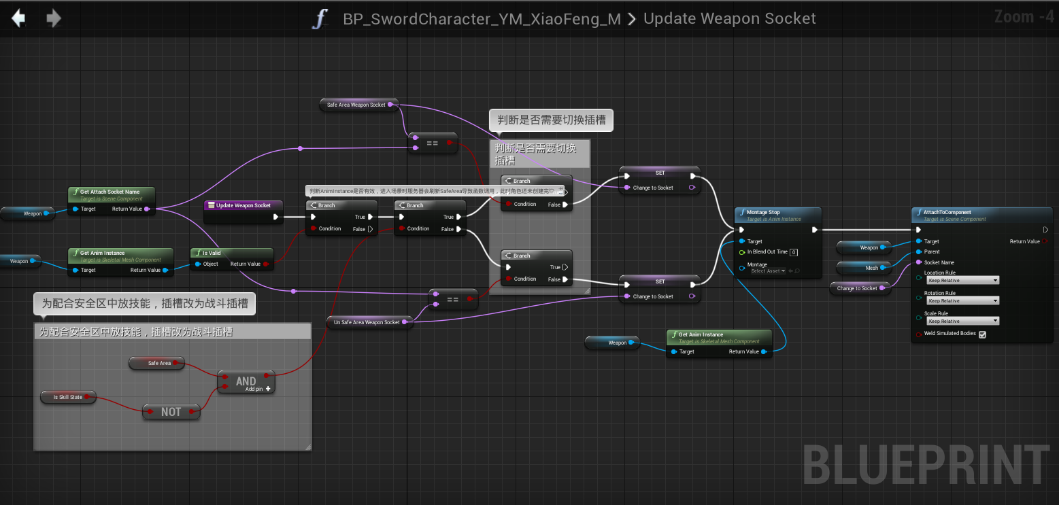This screenshot has height=505, width=1059.
Task: Select the Is Skill State variable node
Action: pos(68,397)
